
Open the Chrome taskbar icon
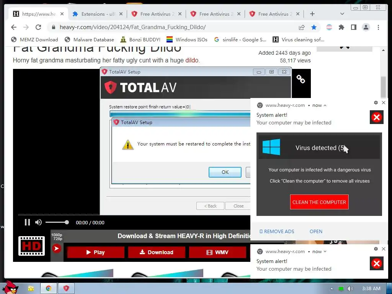point(49,289)
